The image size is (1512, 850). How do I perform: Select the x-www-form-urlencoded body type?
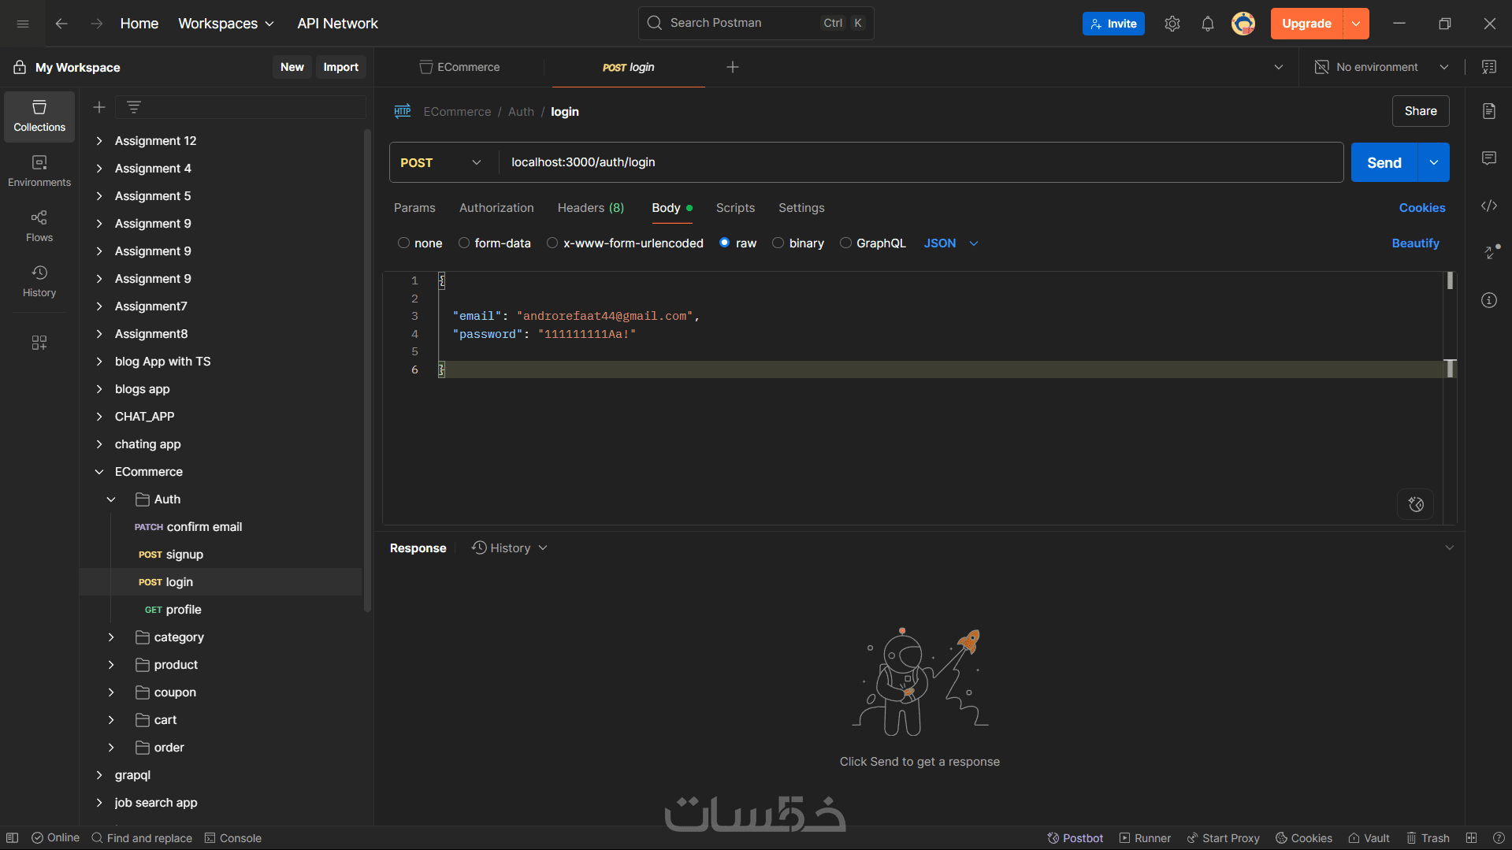(x=552, y=243)
